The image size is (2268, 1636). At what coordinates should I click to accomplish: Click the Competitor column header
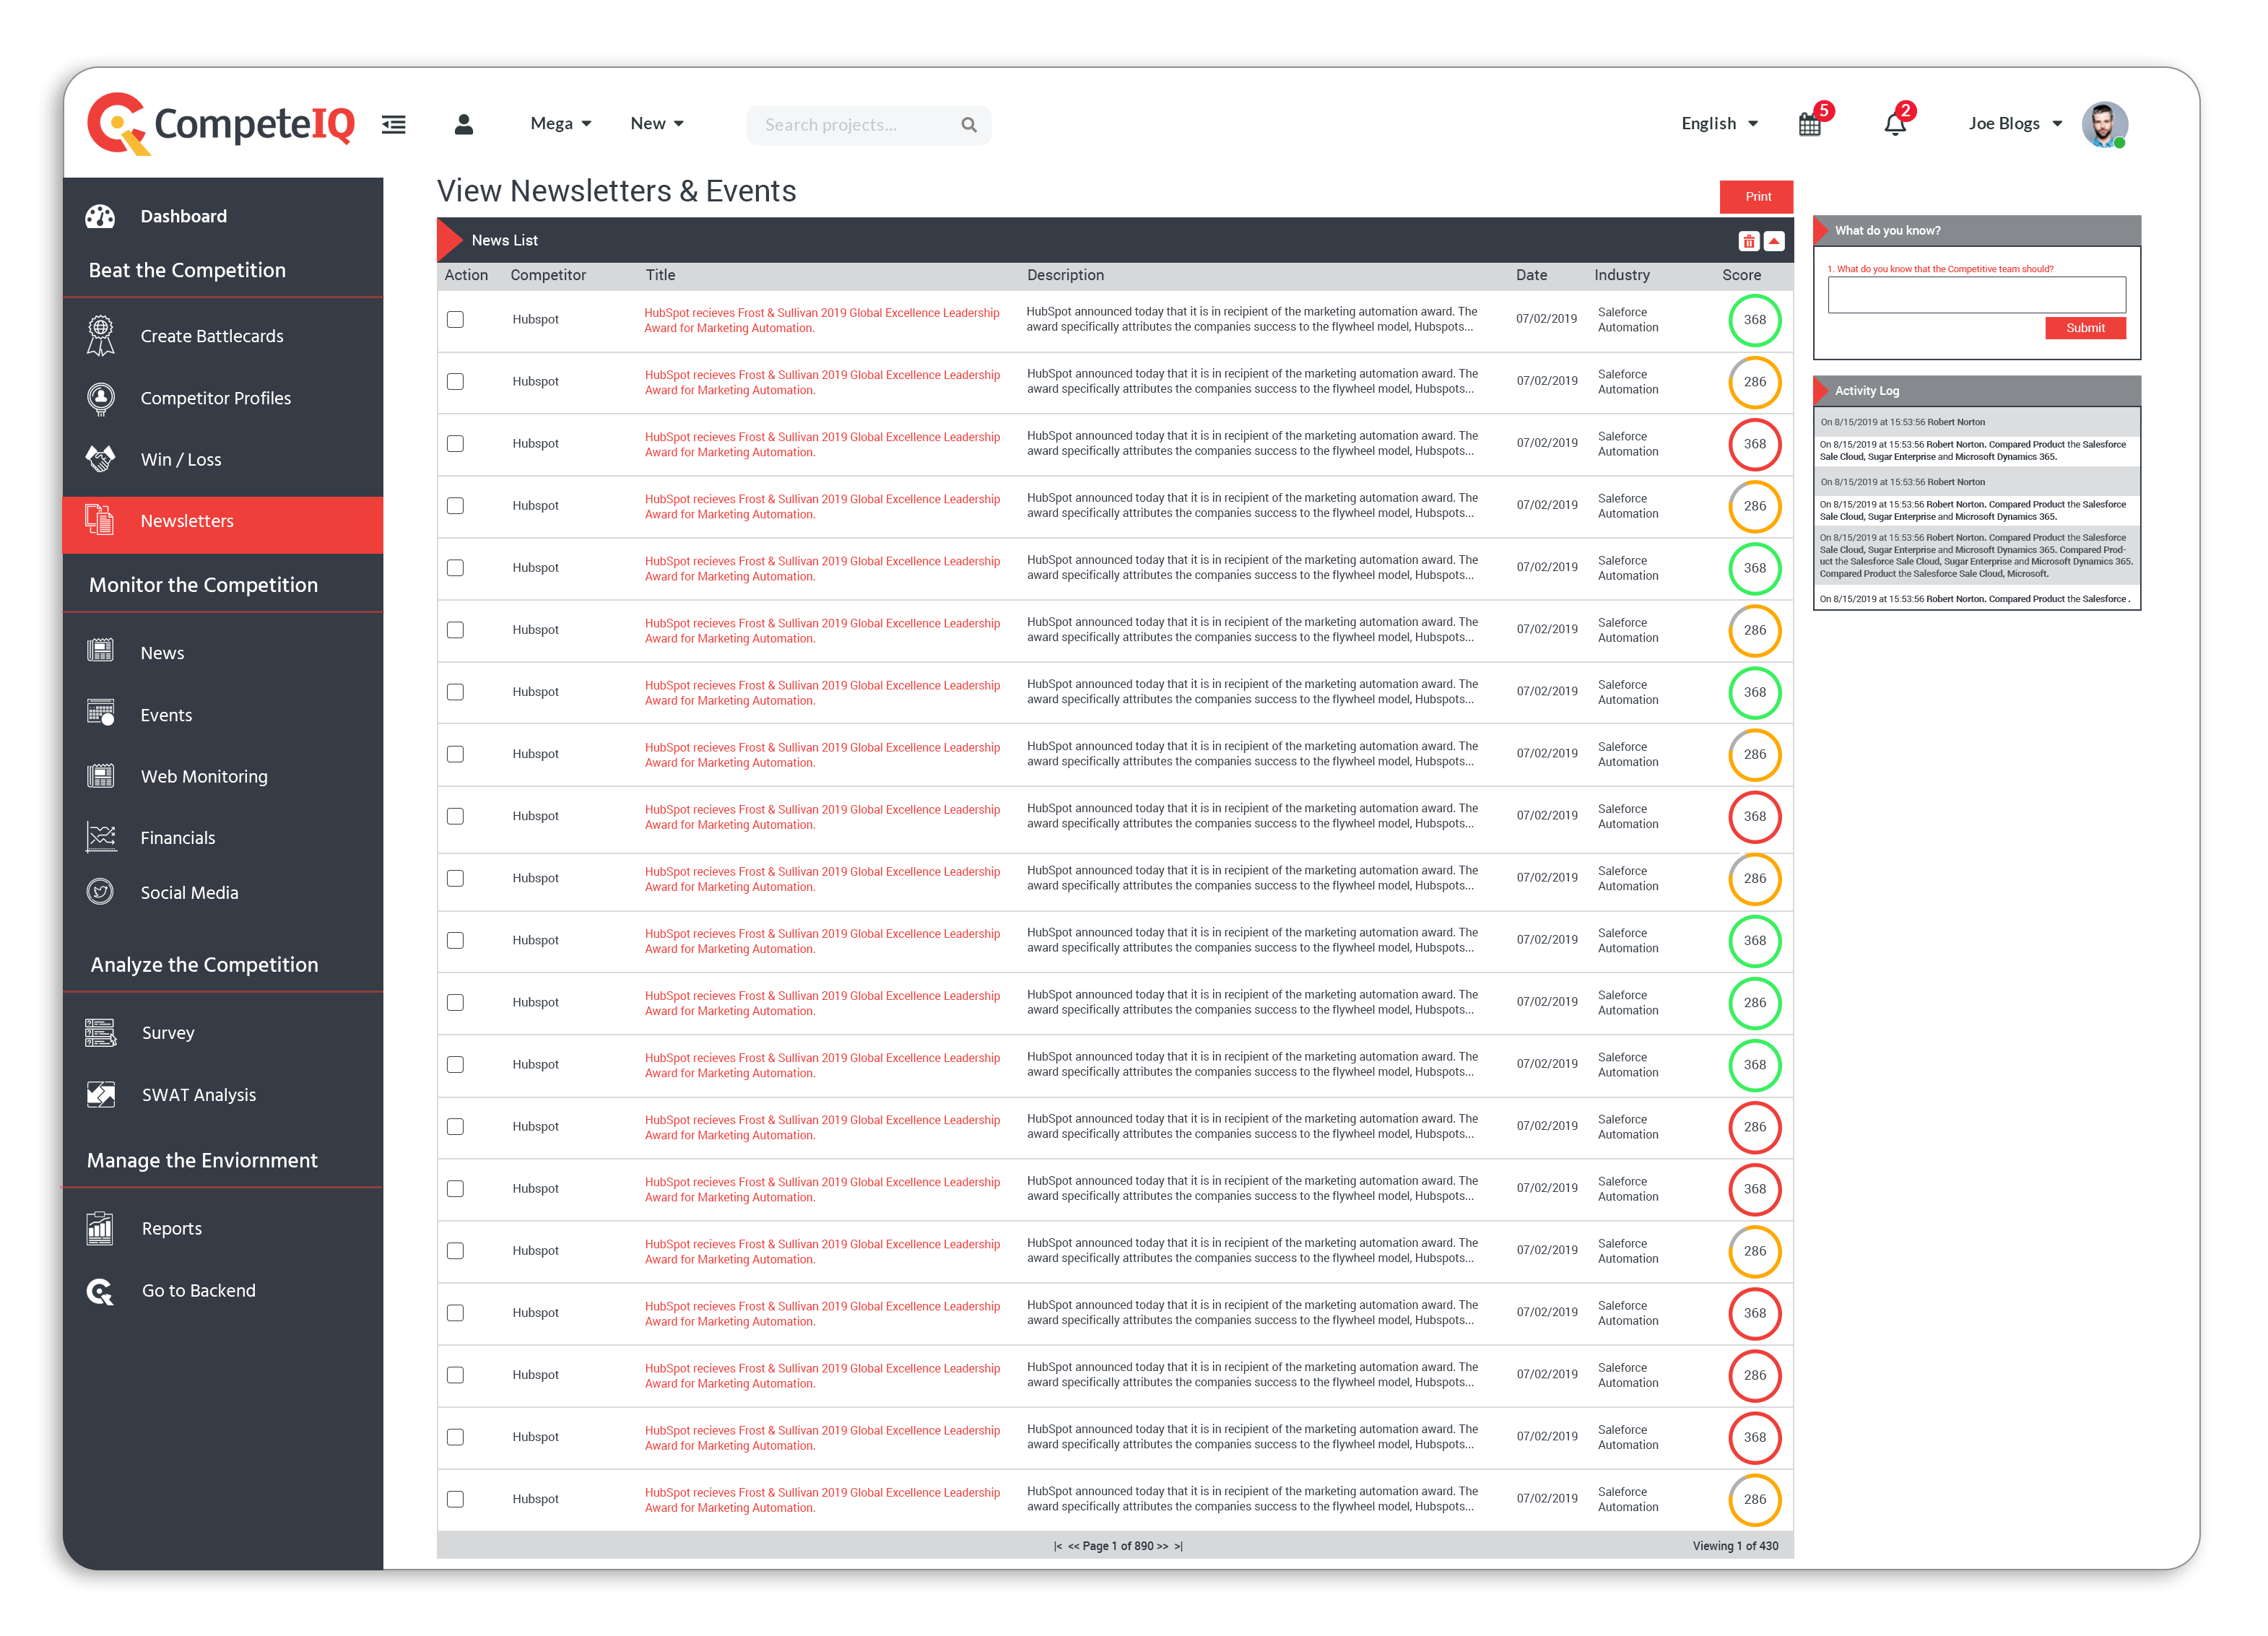548,275
